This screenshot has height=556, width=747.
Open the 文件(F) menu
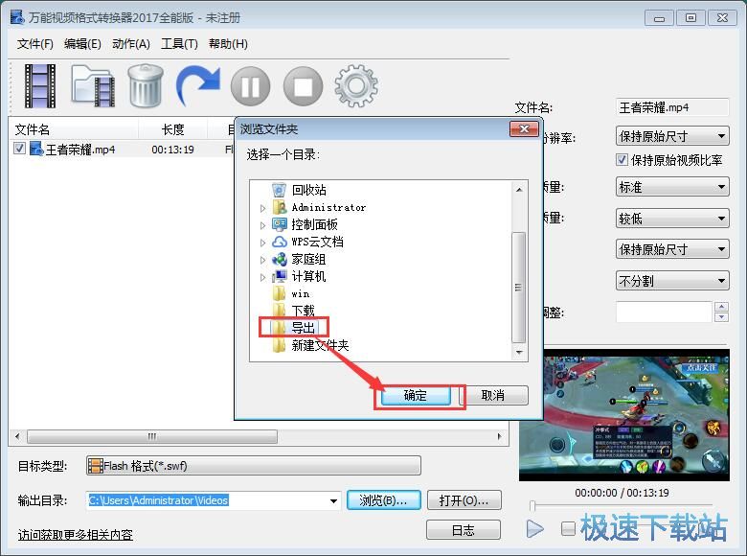[x=35, y=44]
